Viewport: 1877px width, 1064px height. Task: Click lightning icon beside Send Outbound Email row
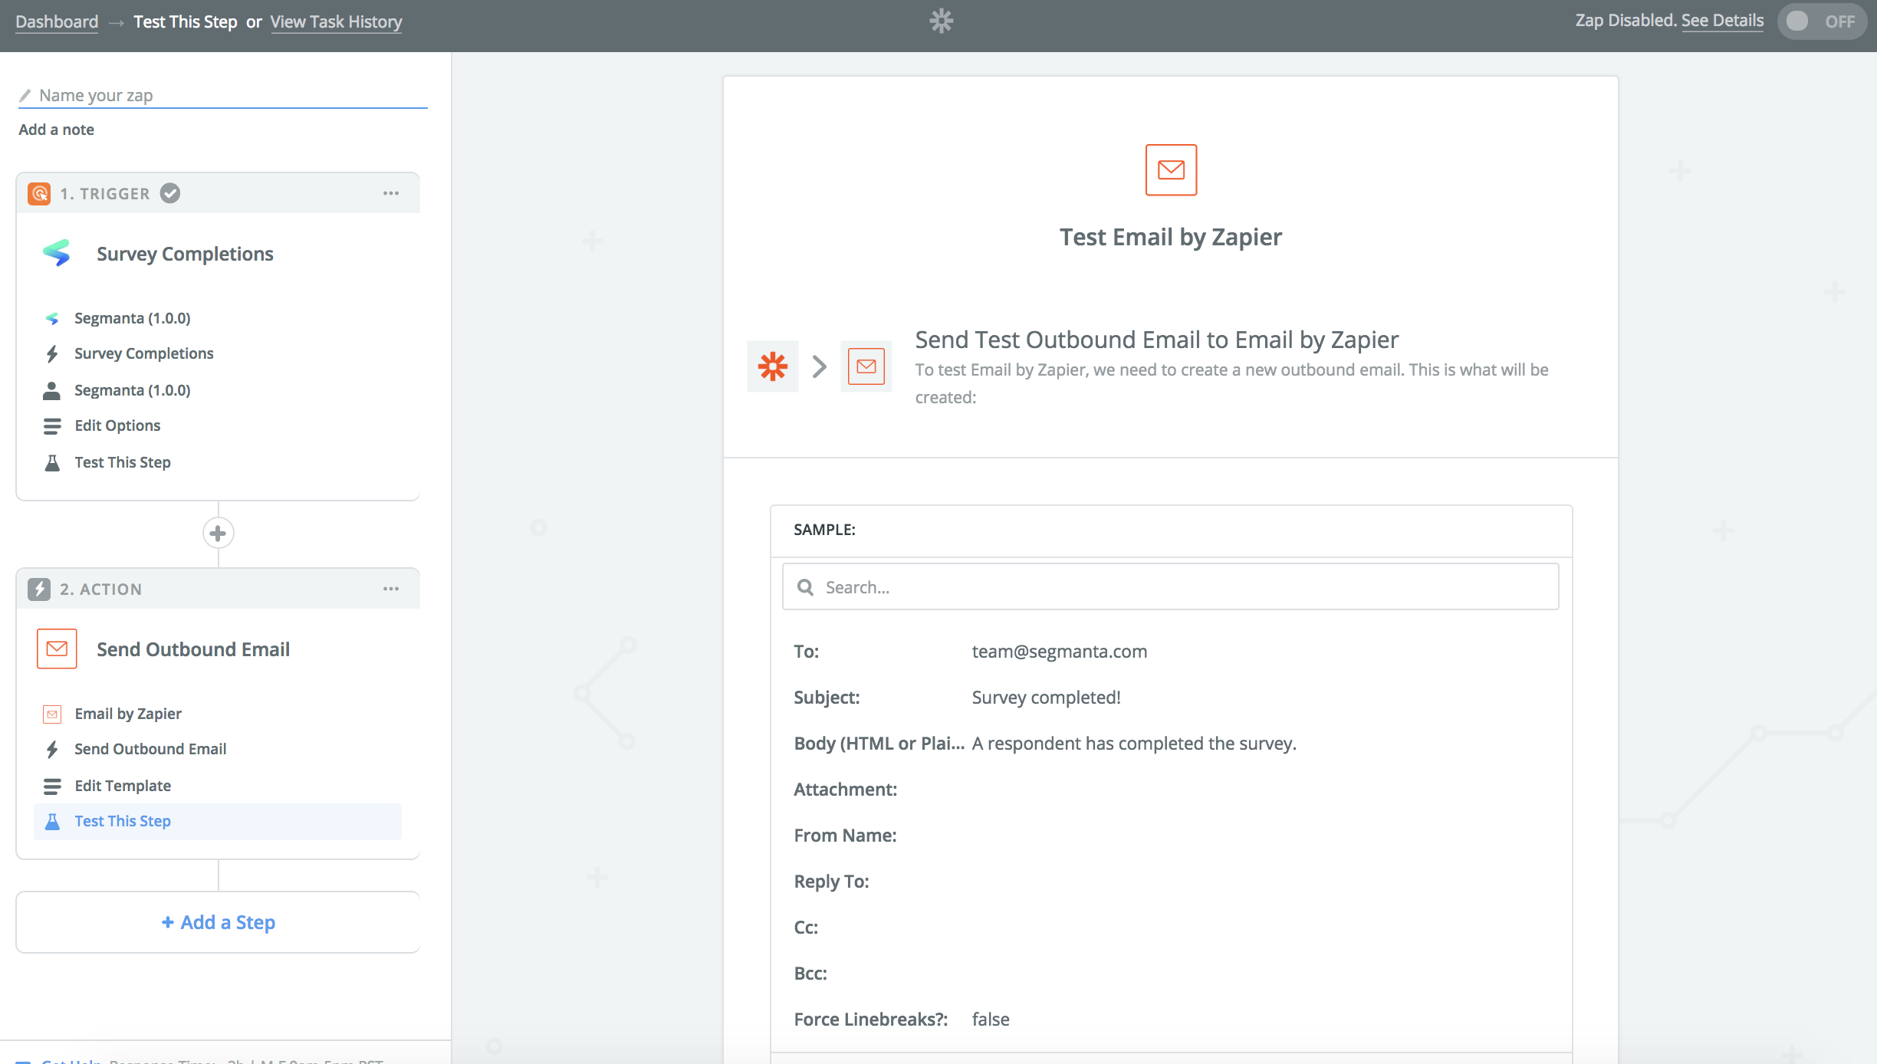tap(52, 749)
